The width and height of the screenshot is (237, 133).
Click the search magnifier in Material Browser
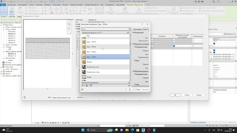click(129, 29)
